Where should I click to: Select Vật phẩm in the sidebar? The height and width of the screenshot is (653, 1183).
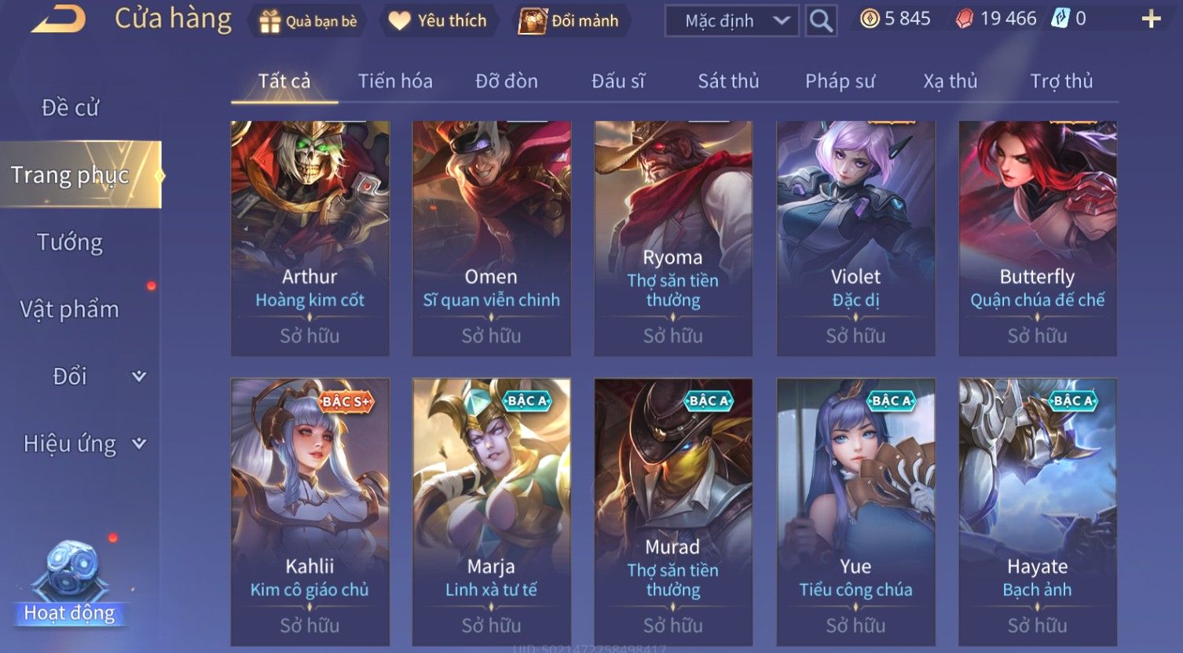(70, 309)
